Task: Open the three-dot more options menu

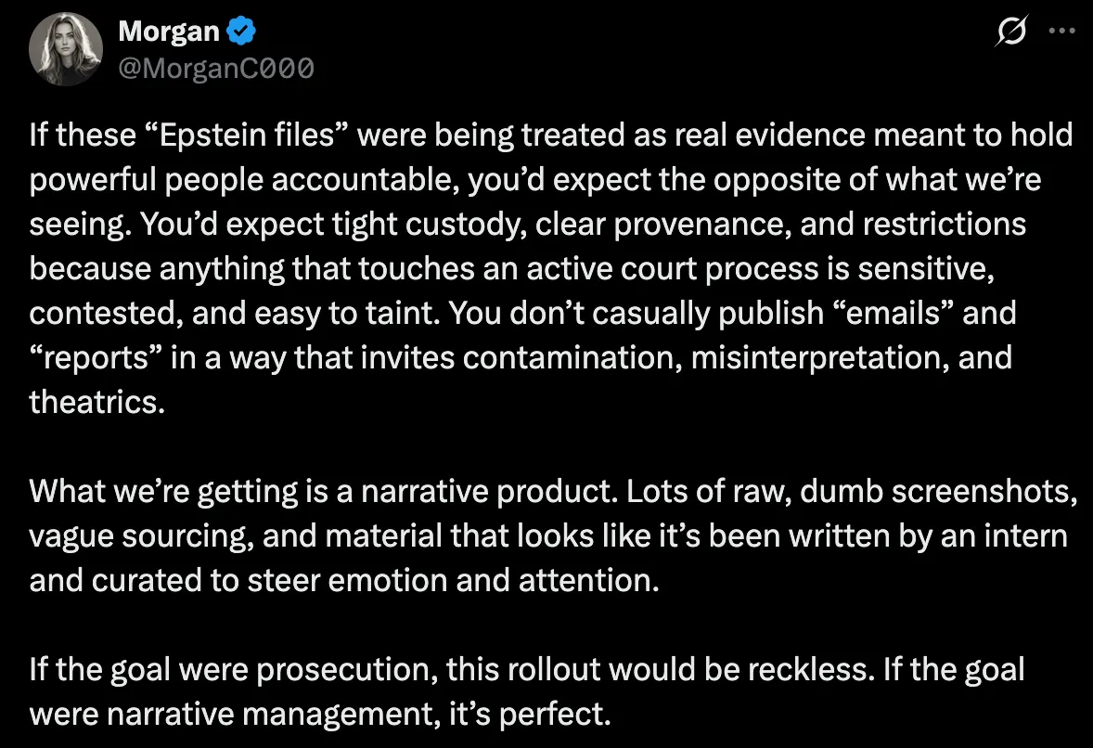Action: (1061, 31)
